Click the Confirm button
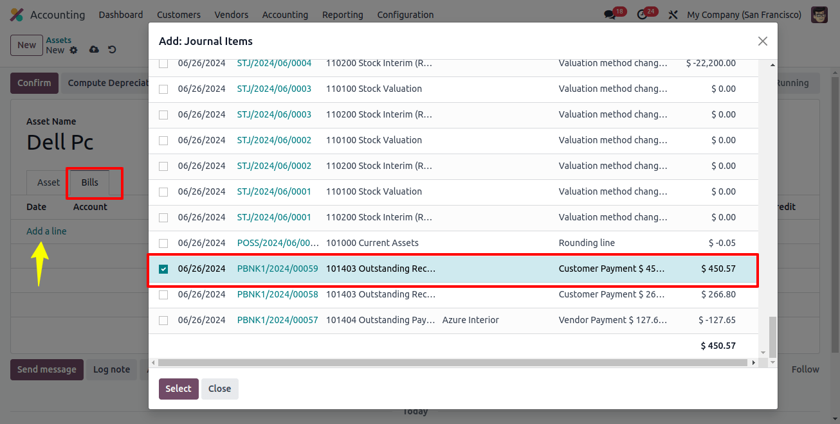The width and height of the screenshot is (840, 424). pos(34,83)
